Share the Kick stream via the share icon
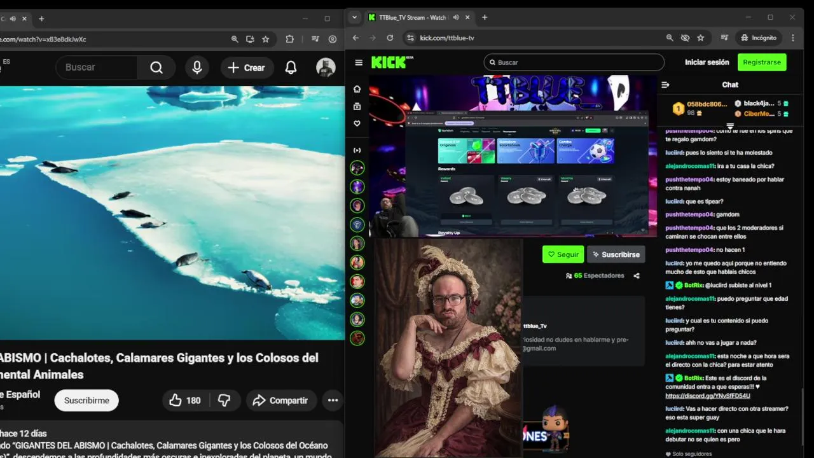Viewport: 814px width, 458px height. (637, 275)
